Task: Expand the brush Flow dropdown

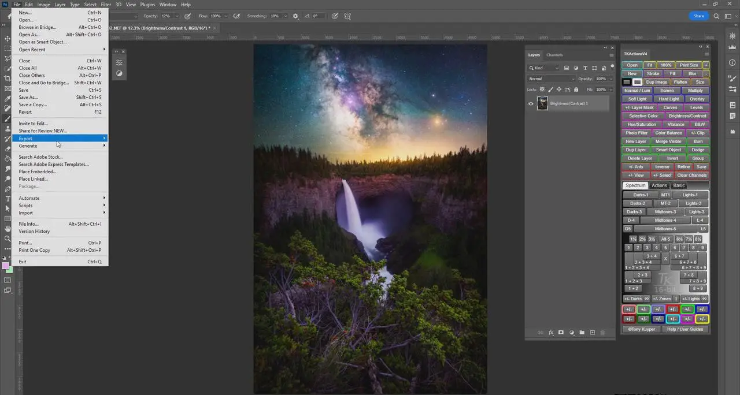Action: (x=225, y=16)
